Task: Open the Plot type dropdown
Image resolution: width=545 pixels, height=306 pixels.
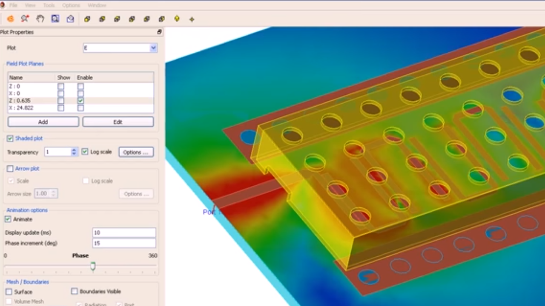Action: point(153,48)
